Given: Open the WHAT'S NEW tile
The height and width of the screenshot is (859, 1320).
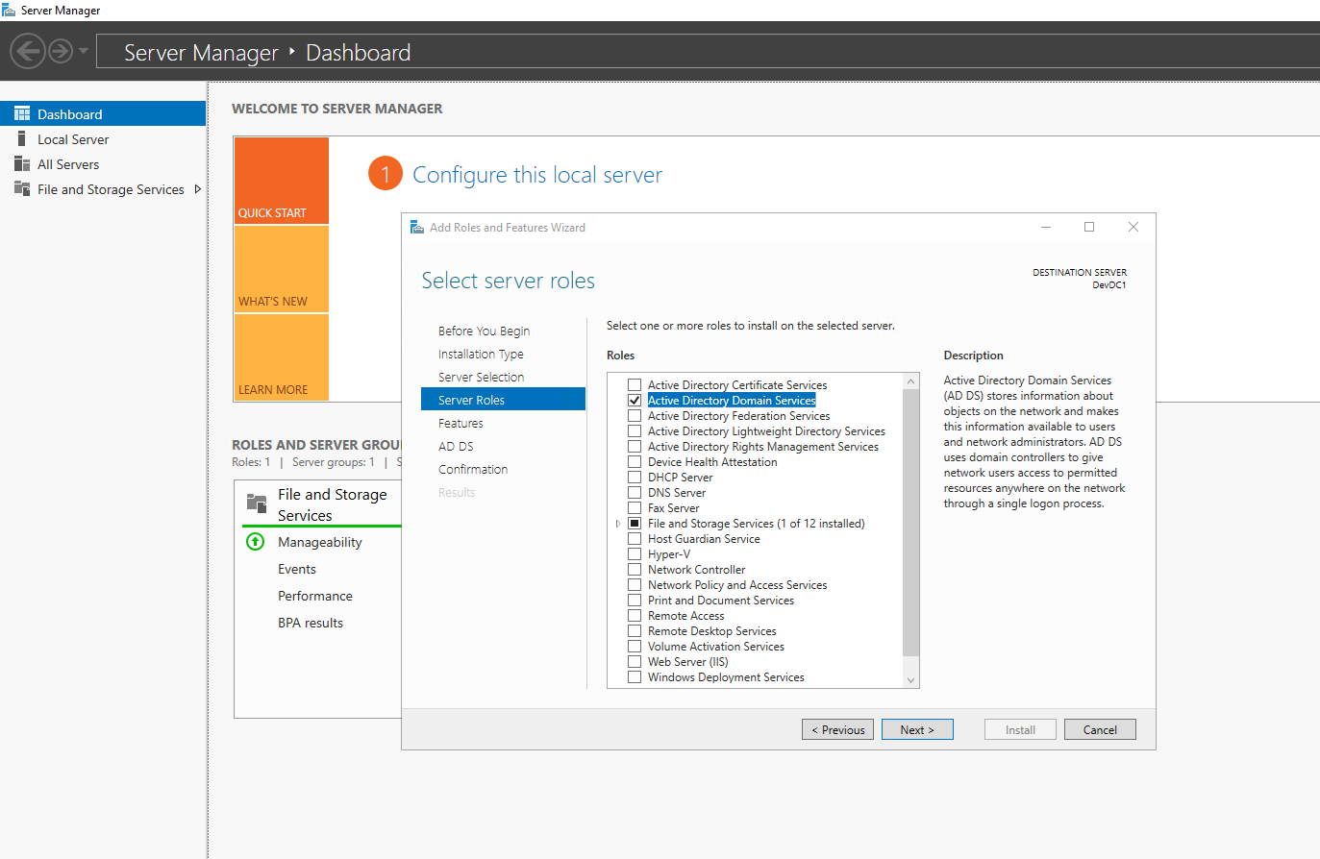Looking at the screenshot, I should pyautogui.click(x=282, y=269).
